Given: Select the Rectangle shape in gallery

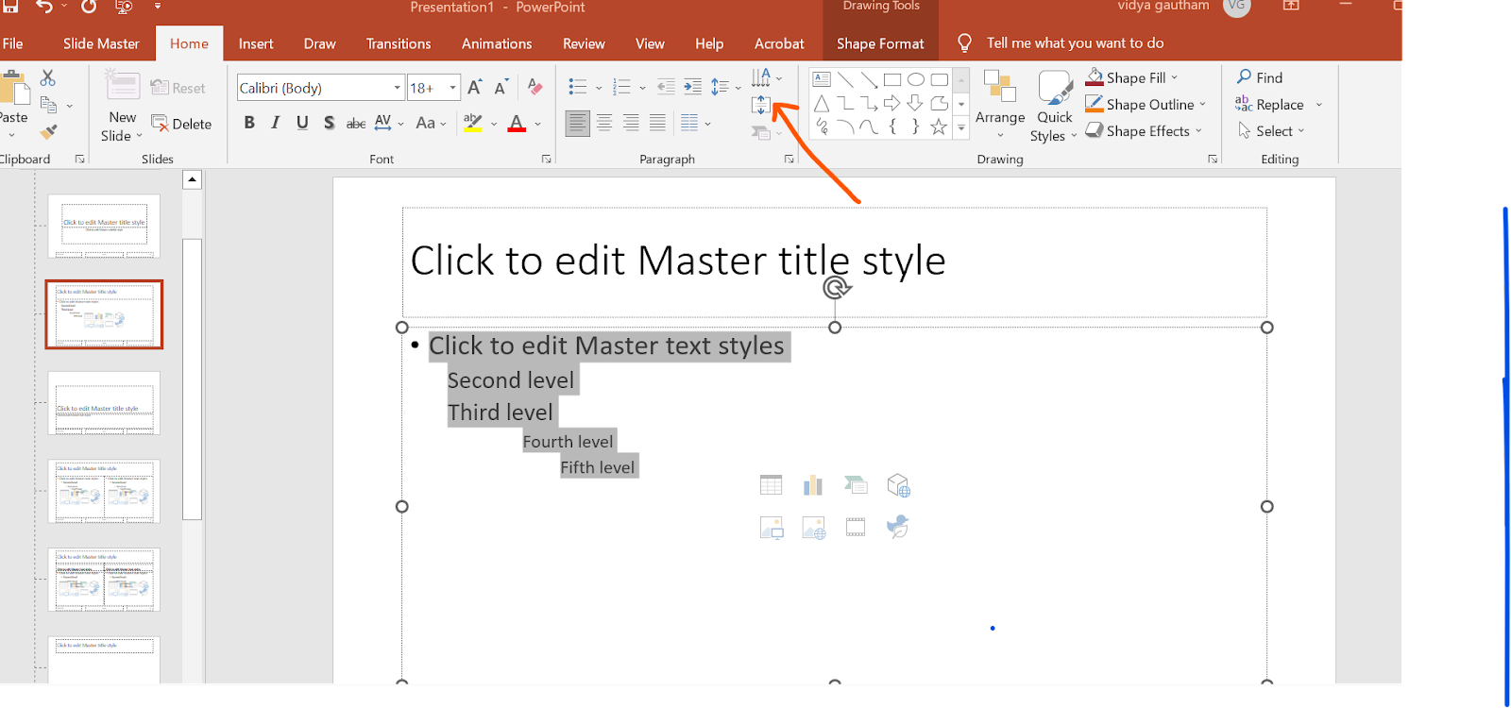Looking at the screenshot, I should 892,79.
